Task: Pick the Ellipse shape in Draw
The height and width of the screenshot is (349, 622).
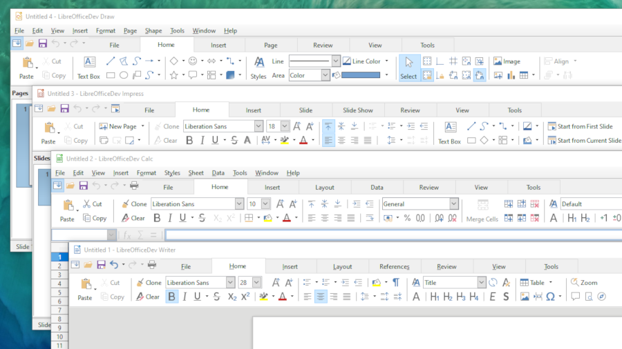Action: pos(124,74)
